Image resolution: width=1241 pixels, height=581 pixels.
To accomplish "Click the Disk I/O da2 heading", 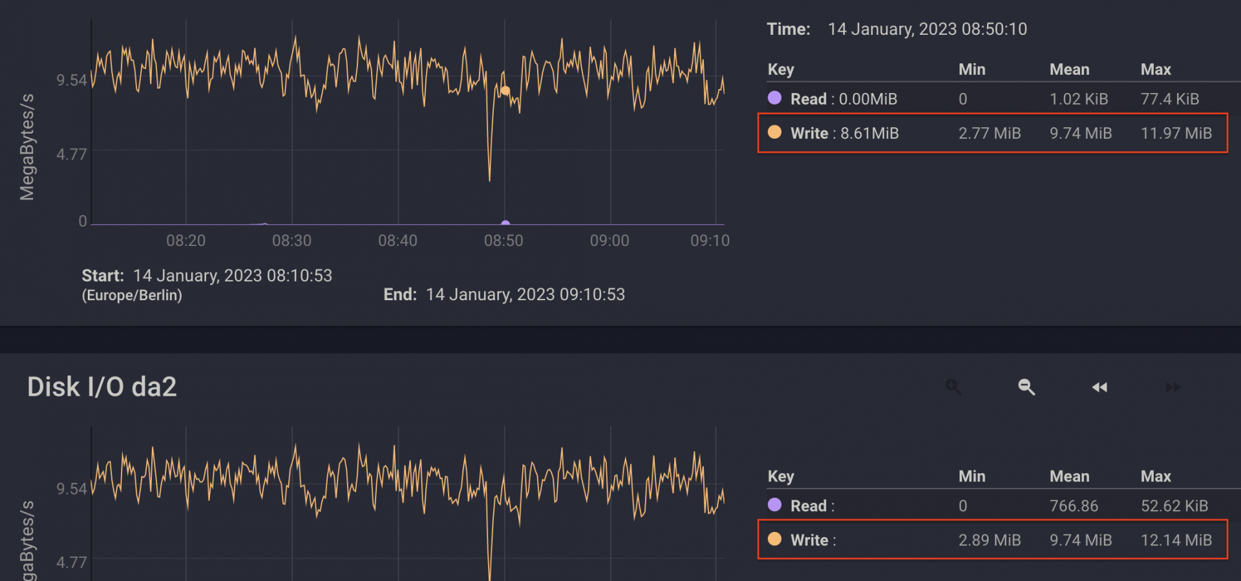I will (102, 387).
